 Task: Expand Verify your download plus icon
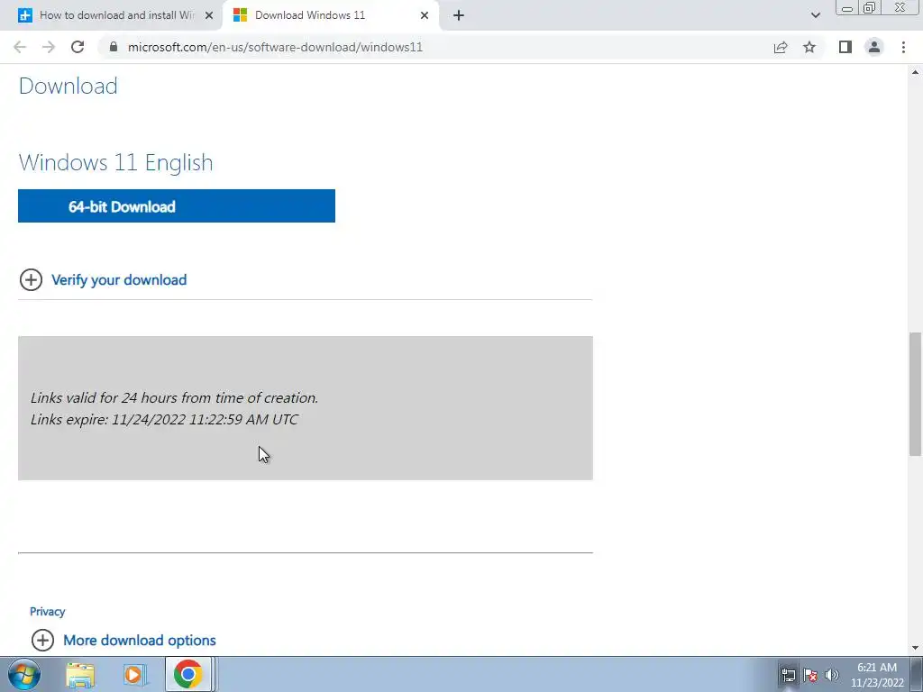tap(31, 280)
